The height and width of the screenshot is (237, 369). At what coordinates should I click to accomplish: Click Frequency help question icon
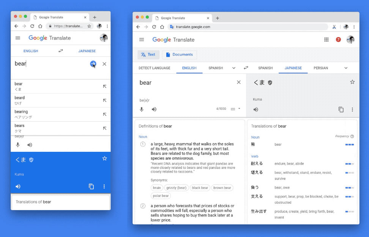(x=352, y=136)
